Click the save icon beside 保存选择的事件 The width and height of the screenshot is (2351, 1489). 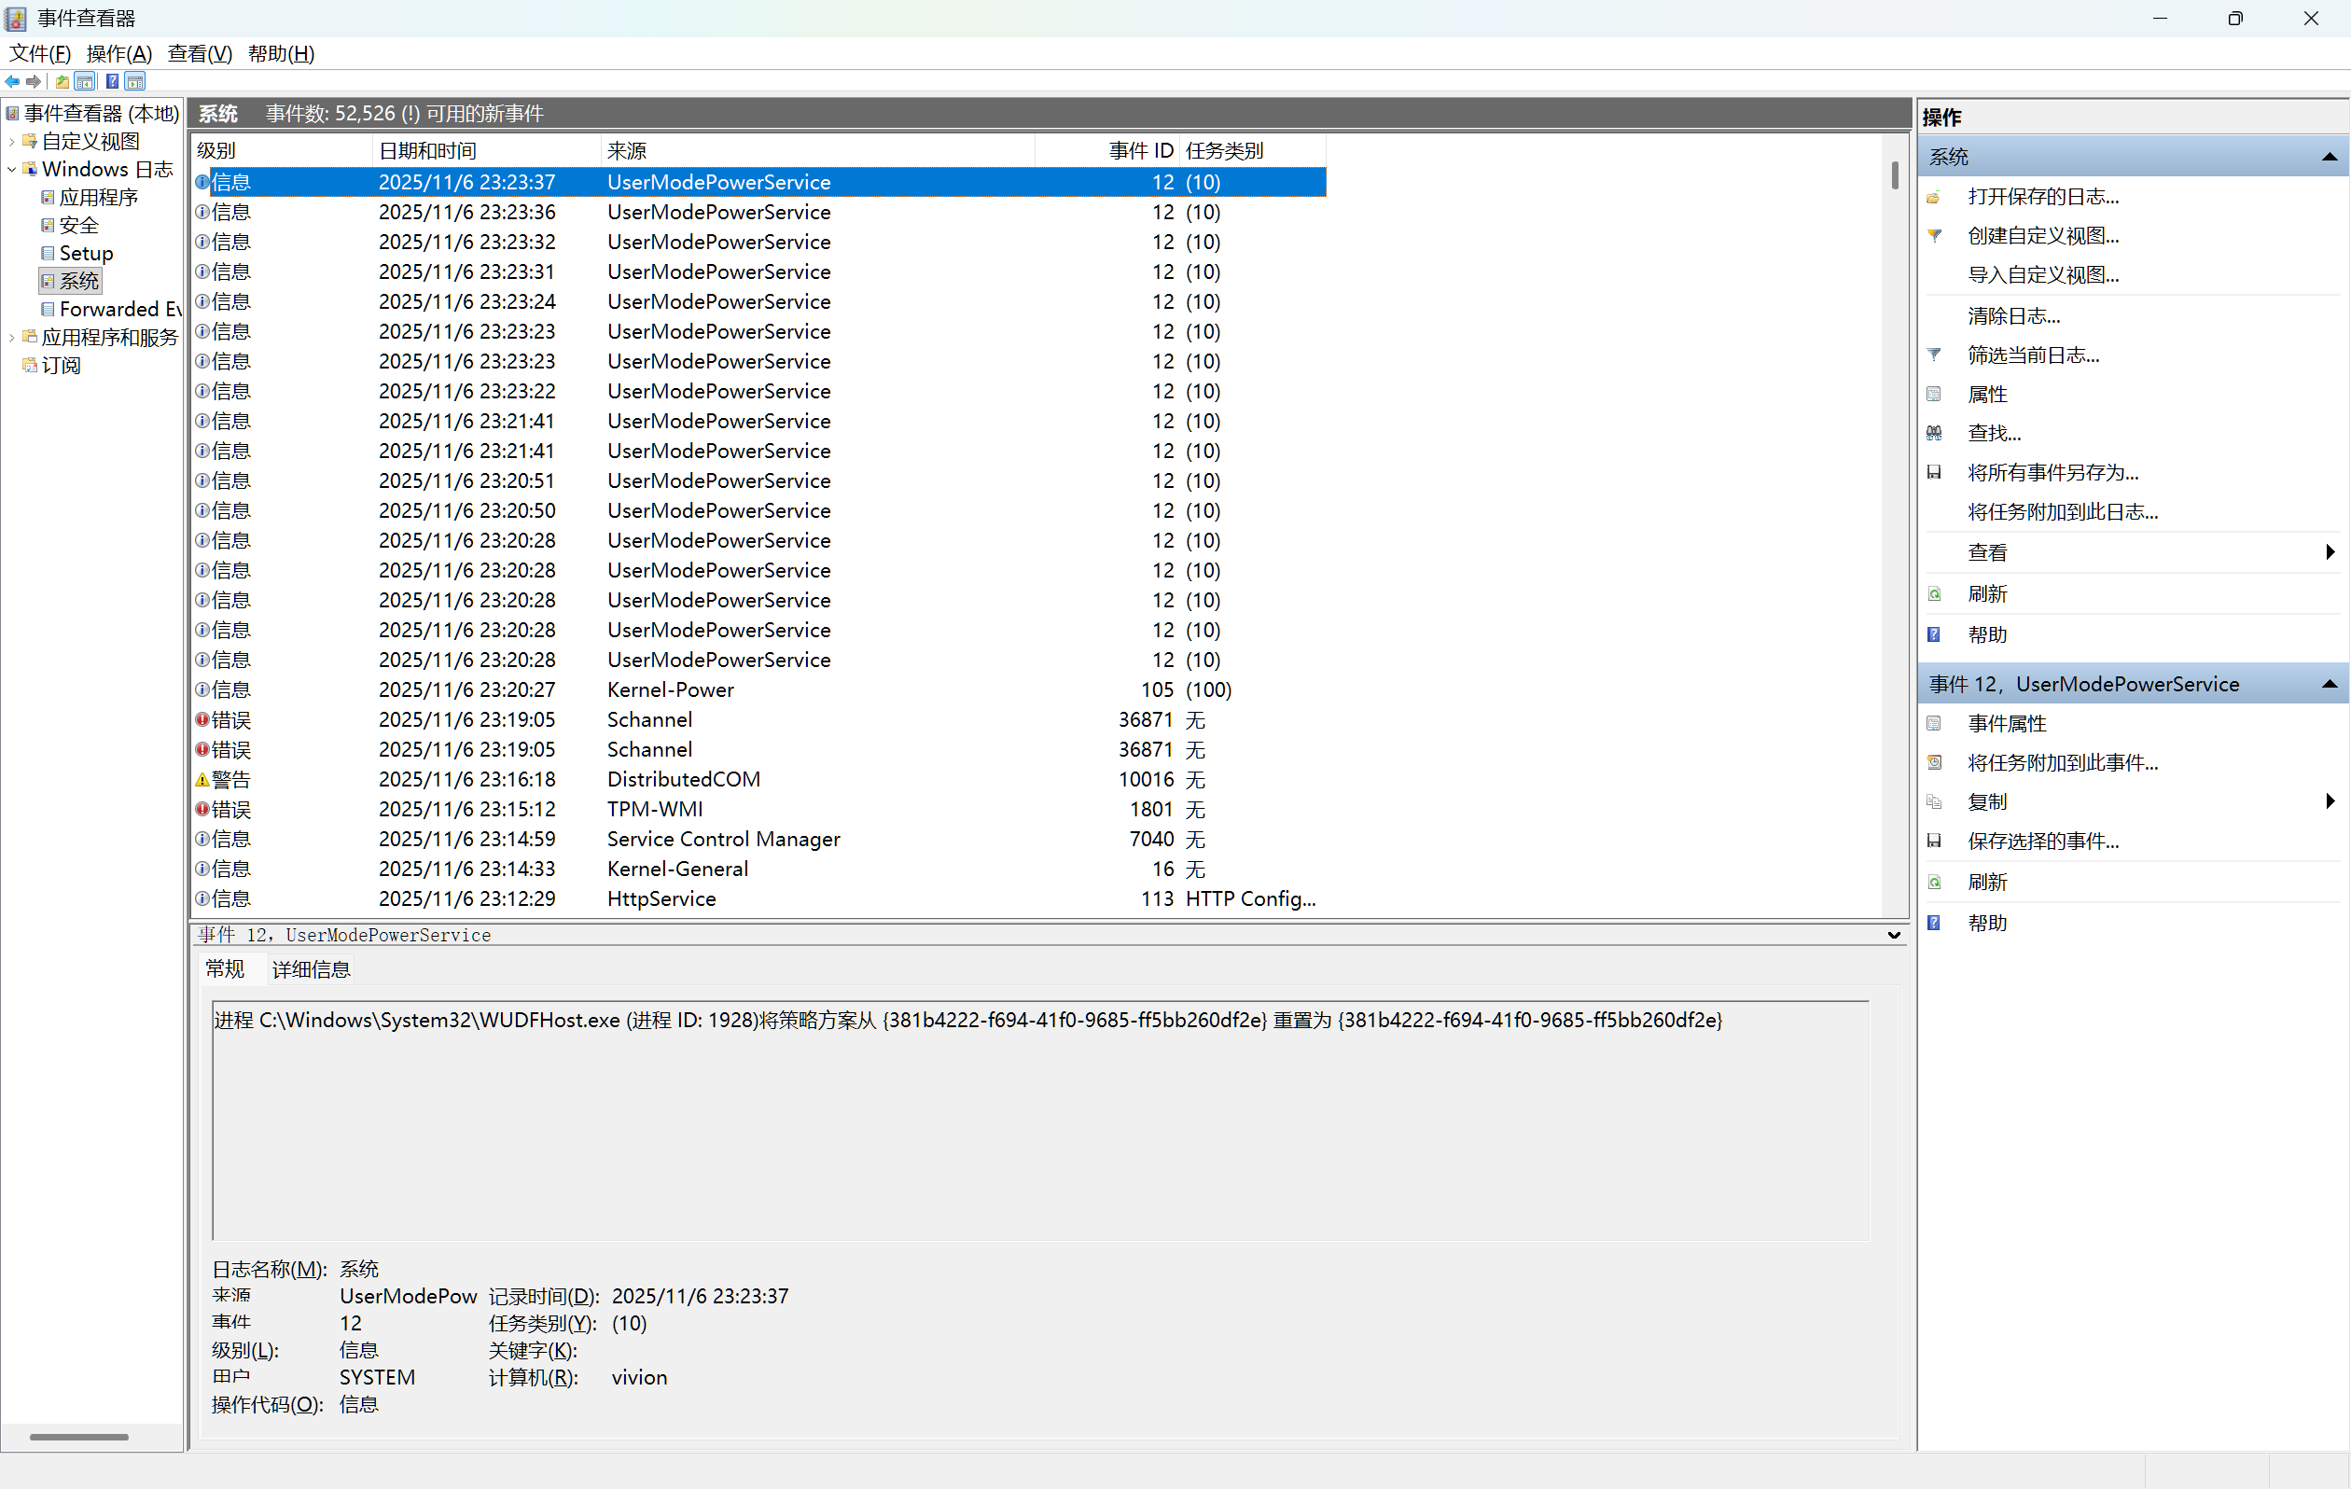pos(1934,841)
